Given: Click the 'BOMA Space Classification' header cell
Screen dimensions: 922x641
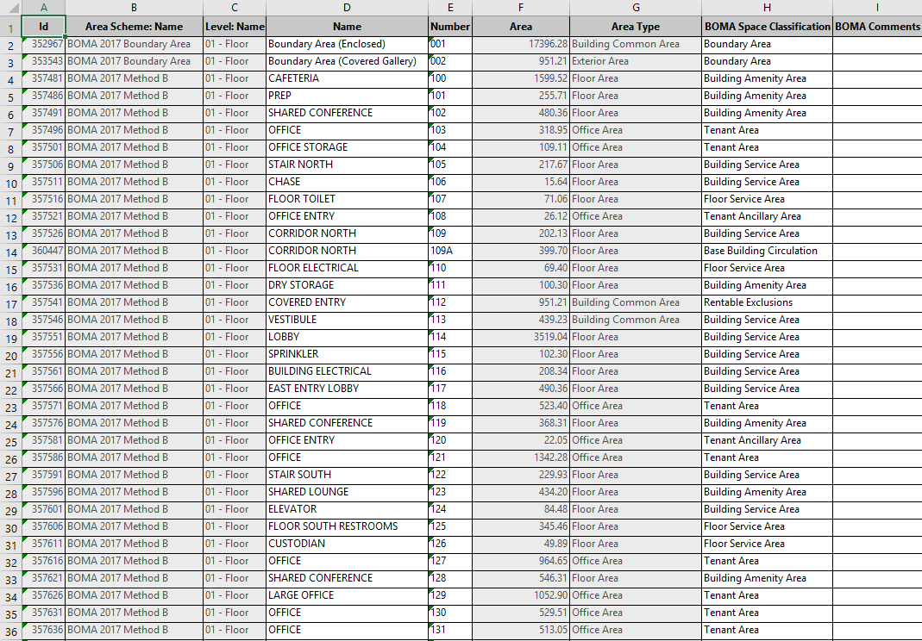Looking at the screenshot, I should [x=768, y=27].
